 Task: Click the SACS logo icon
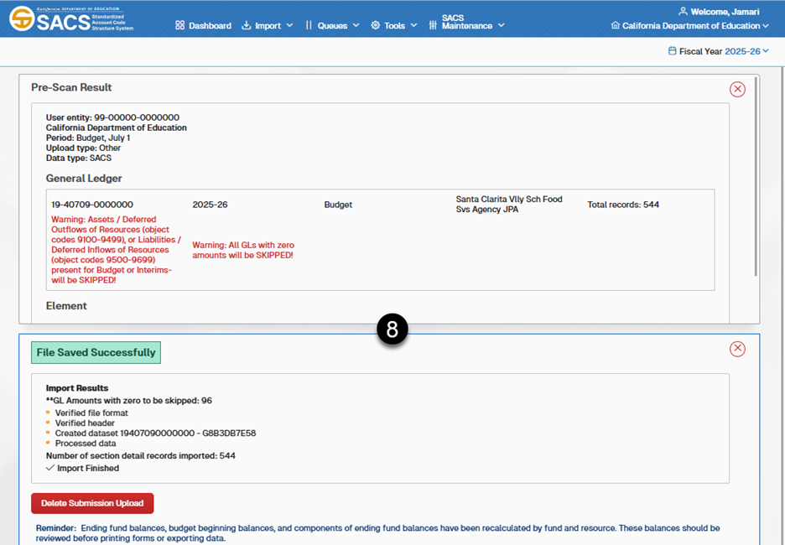(x=23, y=18)
